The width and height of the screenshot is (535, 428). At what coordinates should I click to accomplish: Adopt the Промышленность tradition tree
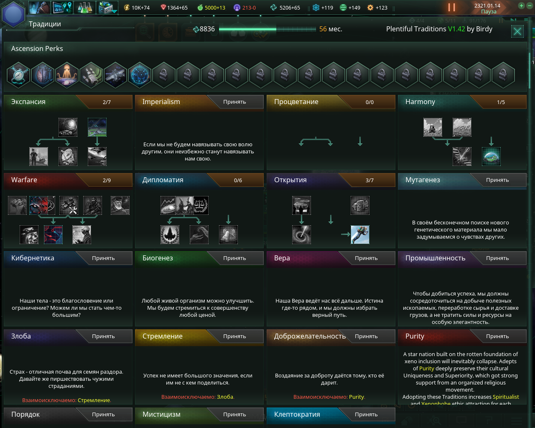point(498,258)
